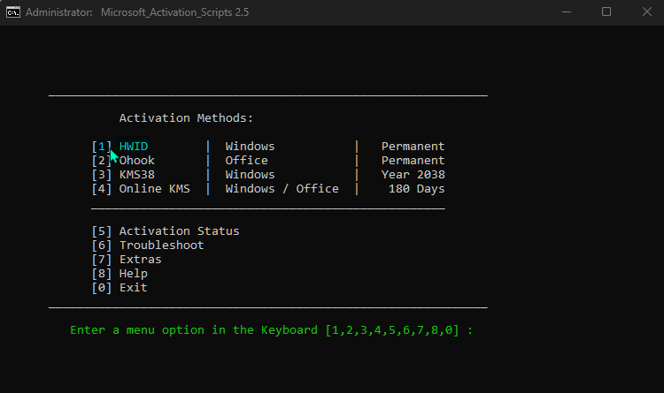The height and width of the screenshot is (393, 664).
Task: Select the [3] KMS38 option
Action: coord(123,175)
